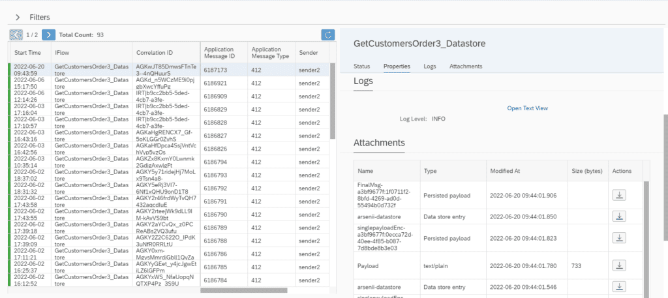Click the attachments Type column header

453,171
